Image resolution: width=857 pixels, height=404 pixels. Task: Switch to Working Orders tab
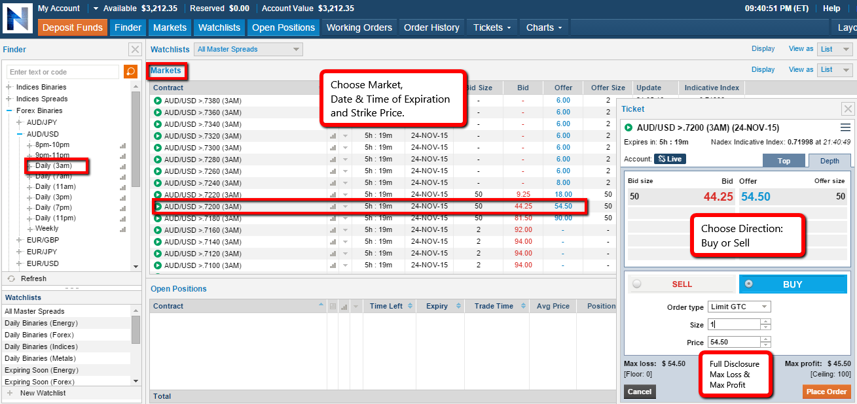click(x=359, y=27)
